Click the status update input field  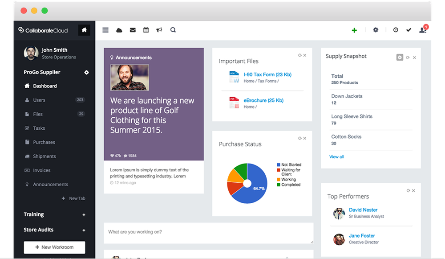(x=208, y=232)
